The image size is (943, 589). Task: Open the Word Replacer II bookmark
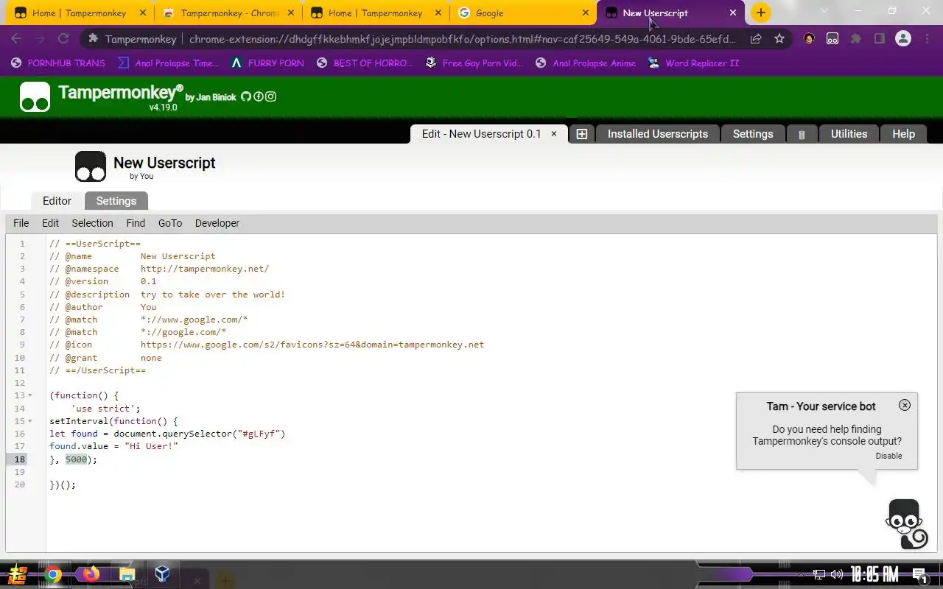[694, 63]
